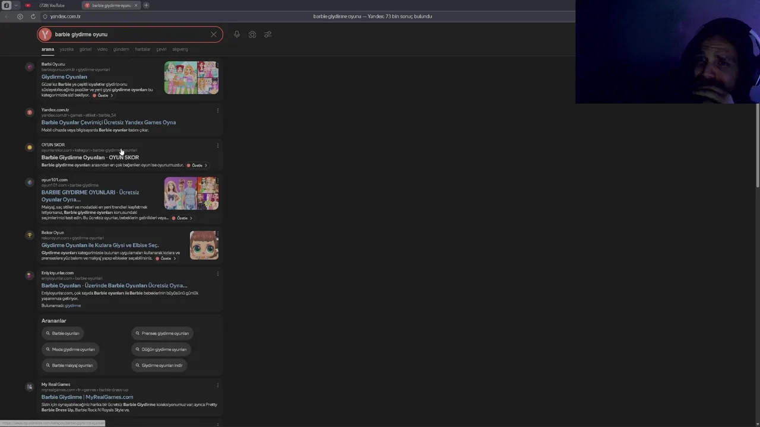760x427 pixels.
Task: Click the yandex.com.tr address bar
Action: [x=65, y=17]
